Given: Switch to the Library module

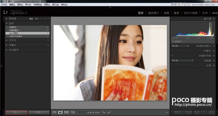Looking at the screenshot, I should [141, 13].
